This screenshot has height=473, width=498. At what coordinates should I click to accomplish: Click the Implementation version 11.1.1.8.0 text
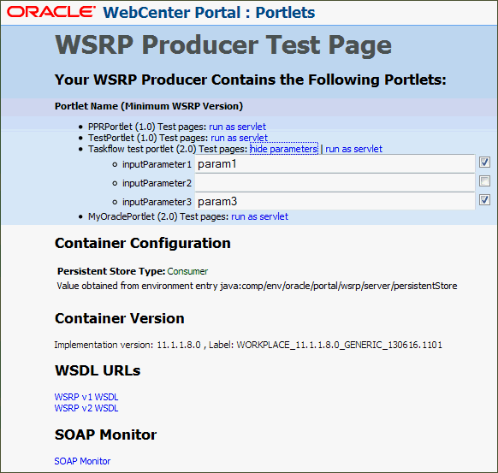coord(127,345)
